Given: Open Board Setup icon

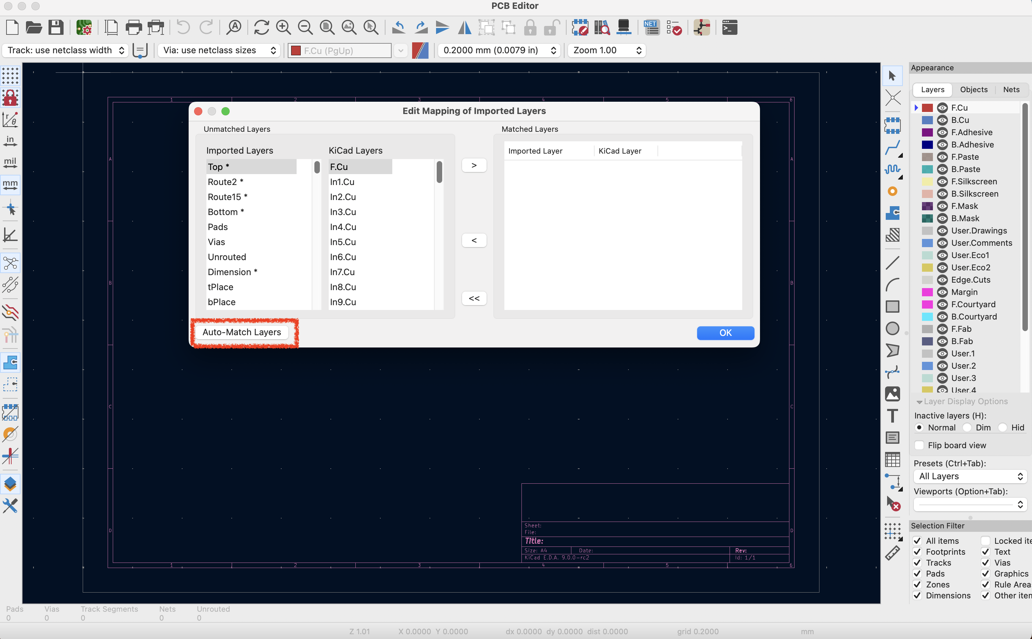Looking at the screenshot, I should tap(84, 27).
